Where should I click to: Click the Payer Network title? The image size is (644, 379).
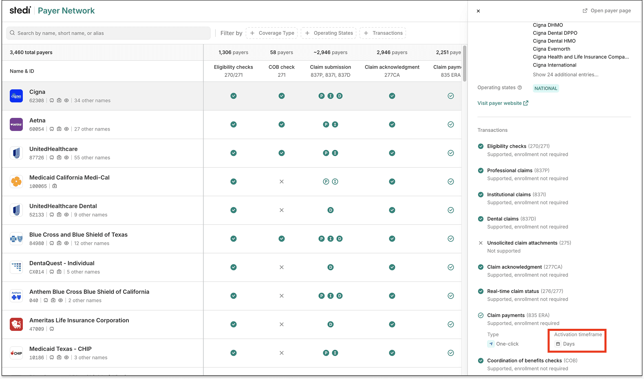coord(66,11)
